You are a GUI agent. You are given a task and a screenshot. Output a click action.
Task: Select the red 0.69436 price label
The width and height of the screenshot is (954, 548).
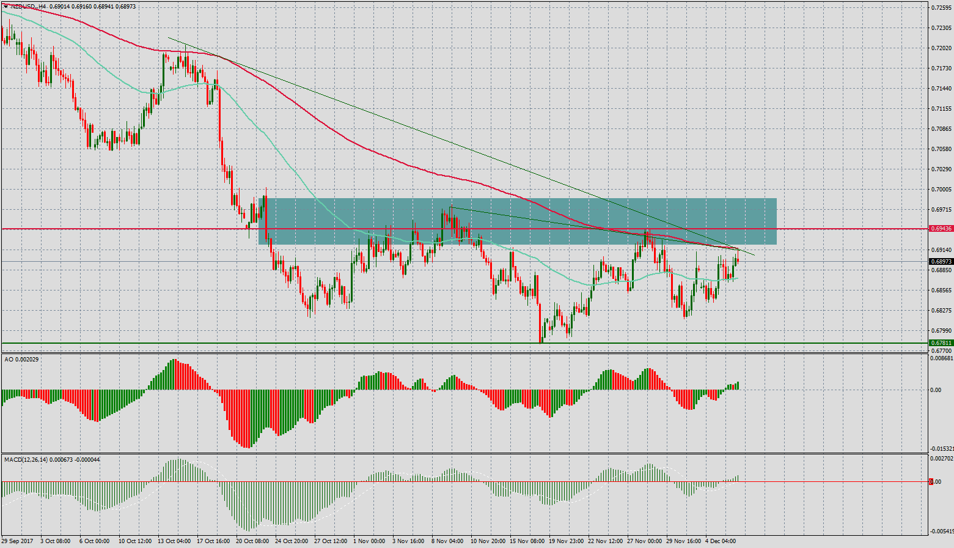(x=941, y=229)
